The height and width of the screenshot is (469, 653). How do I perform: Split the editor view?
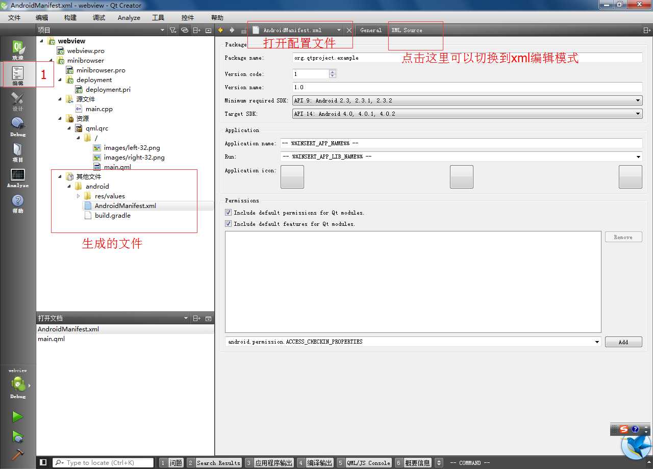click(x=647, y=30)
